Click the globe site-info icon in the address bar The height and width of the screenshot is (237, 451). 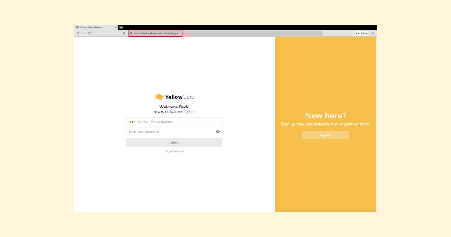click(x=131, y=33)
